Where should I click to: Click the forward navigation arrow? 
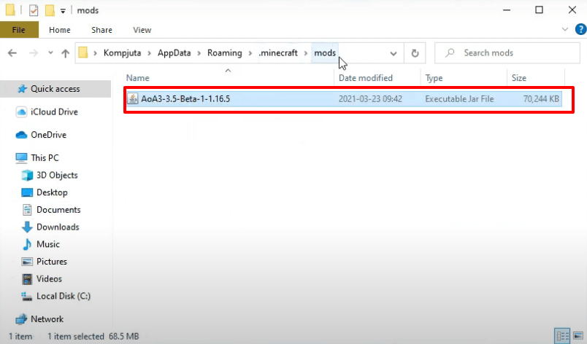click(34, 53)
